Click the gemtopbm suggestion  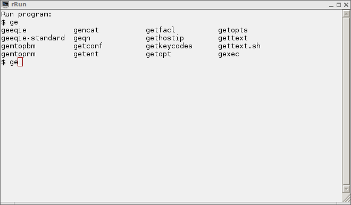tap(19, 46)
